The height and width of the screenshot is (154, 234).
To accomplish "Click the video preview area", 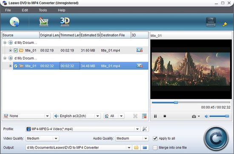I will pos(191,69).
